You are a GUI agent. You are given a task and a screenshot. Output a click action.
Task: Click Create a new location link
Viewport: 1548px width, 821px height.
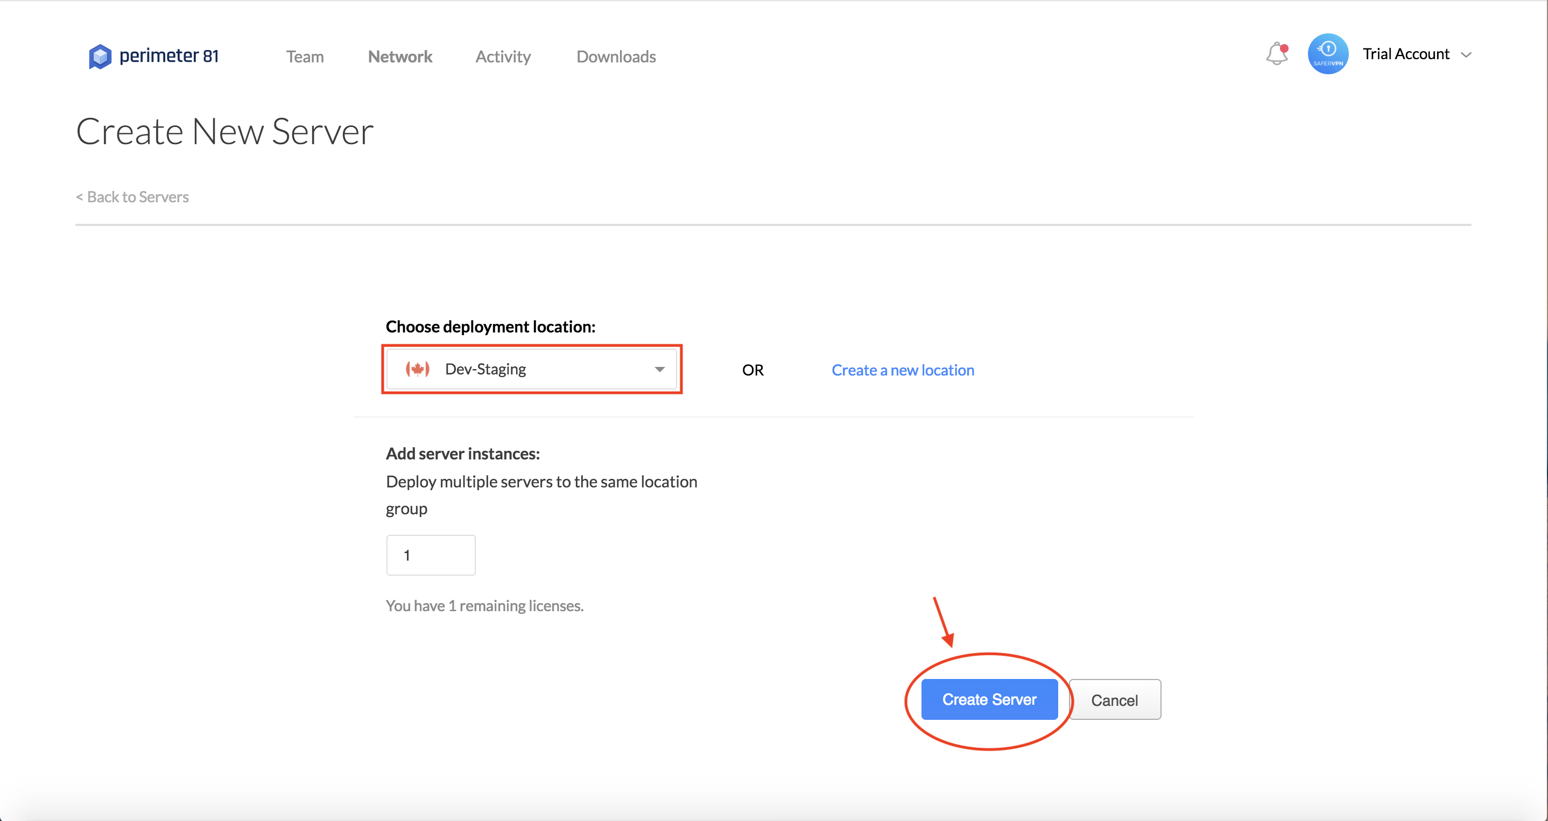click(903, 370)
